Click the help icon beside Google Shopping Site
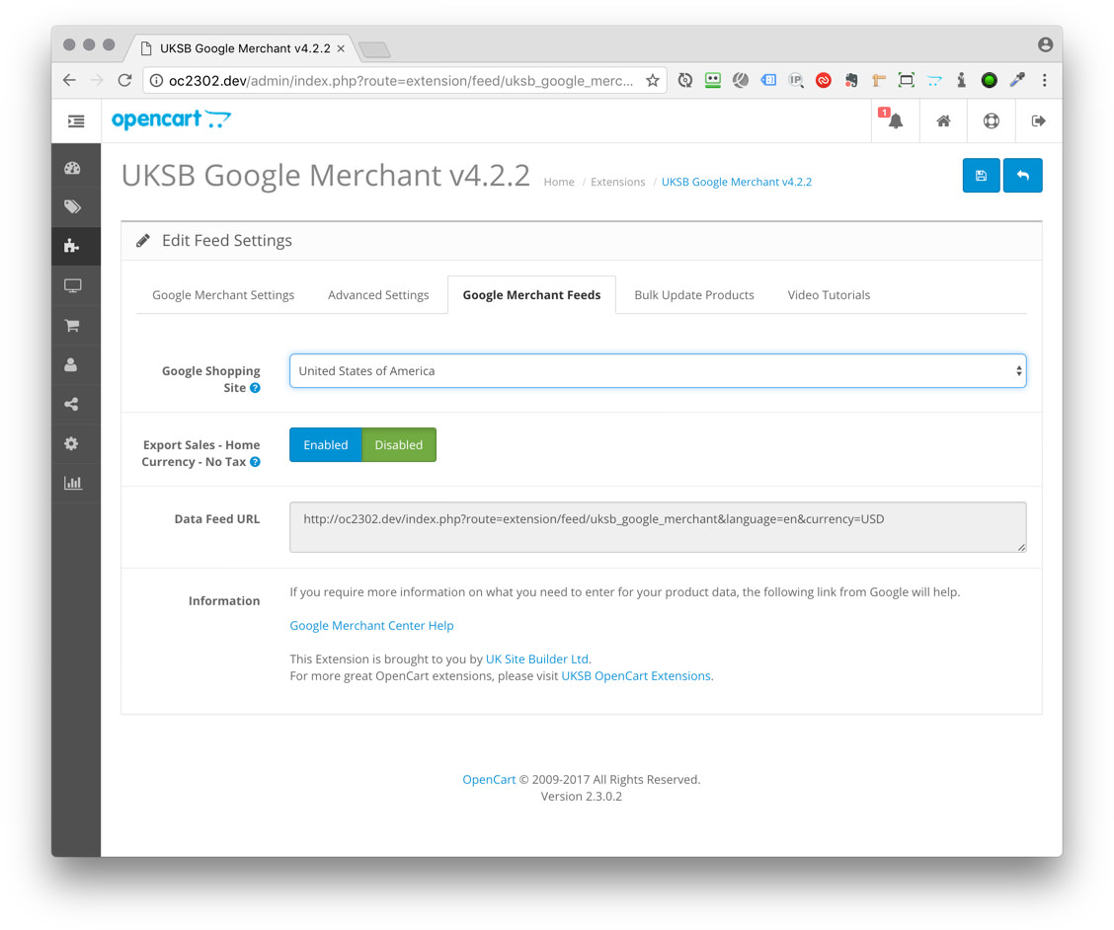This screenshot has height=930, width=1114. pyautogui.click(x=255, y=388)
